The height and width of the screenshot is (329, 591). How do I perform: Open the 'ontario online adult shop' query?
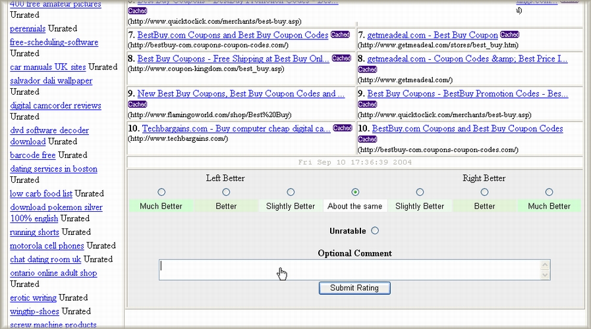(53, 272)
